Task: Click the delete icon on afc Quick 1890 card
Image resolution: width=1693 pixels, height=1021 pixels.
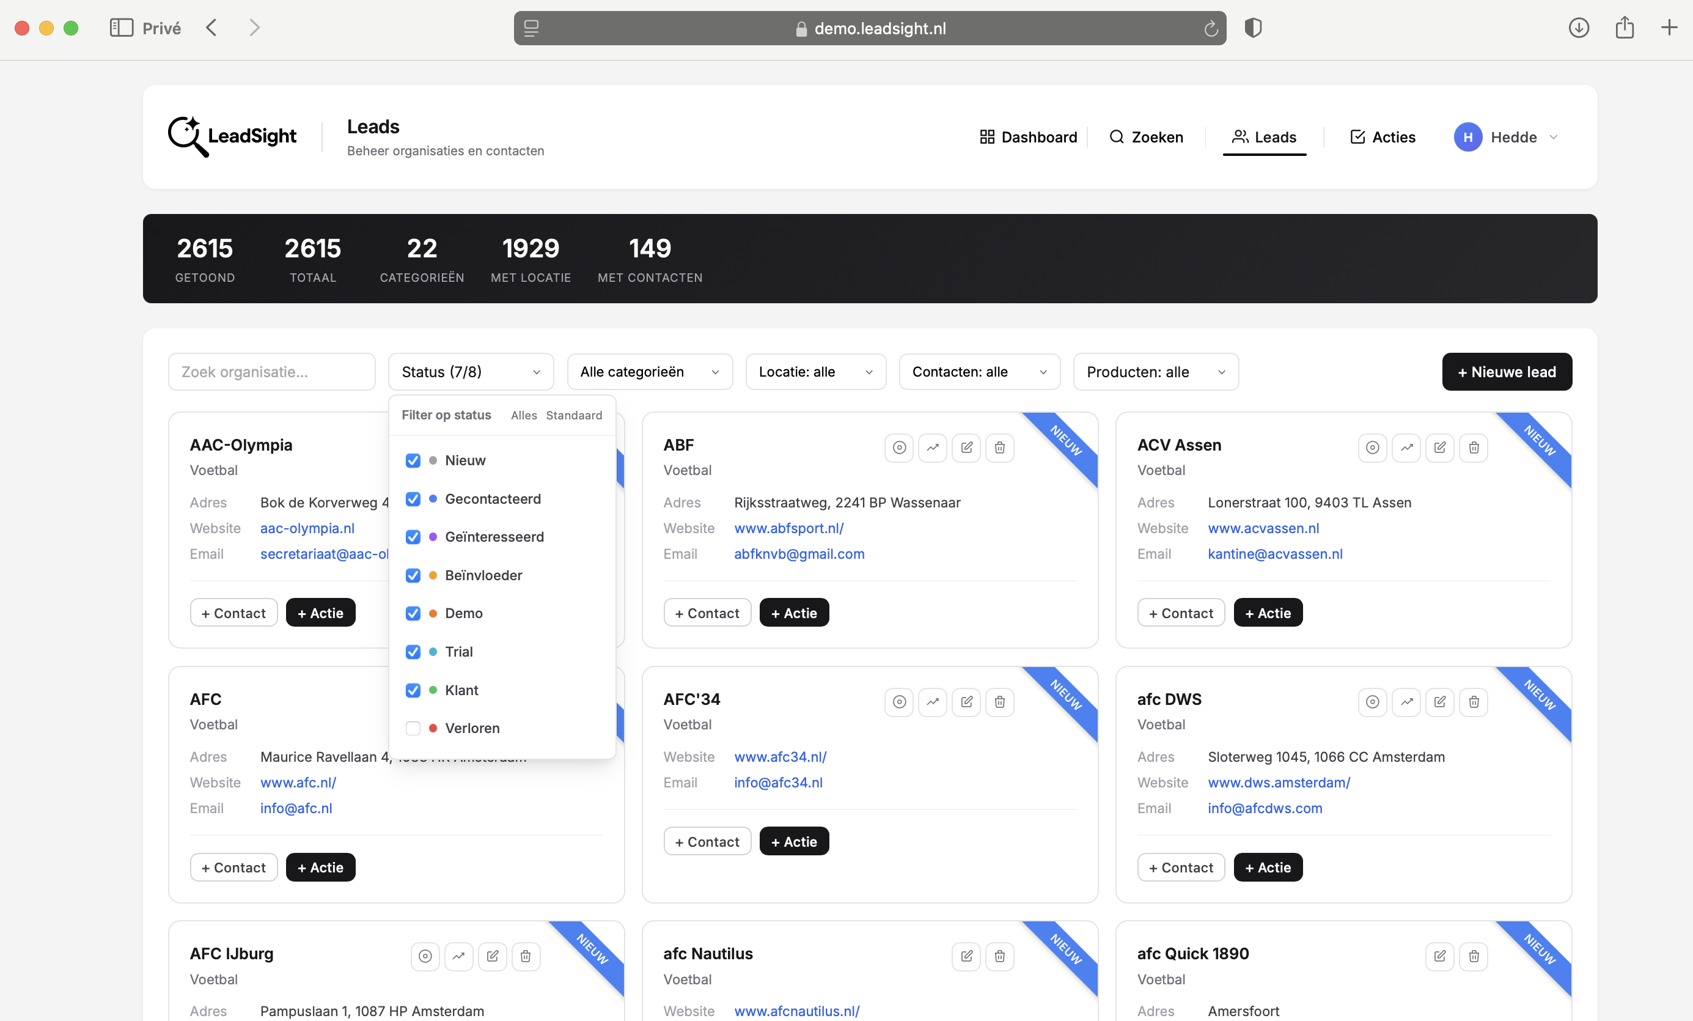Action: pyautogui.click(x=1473, y=956)
